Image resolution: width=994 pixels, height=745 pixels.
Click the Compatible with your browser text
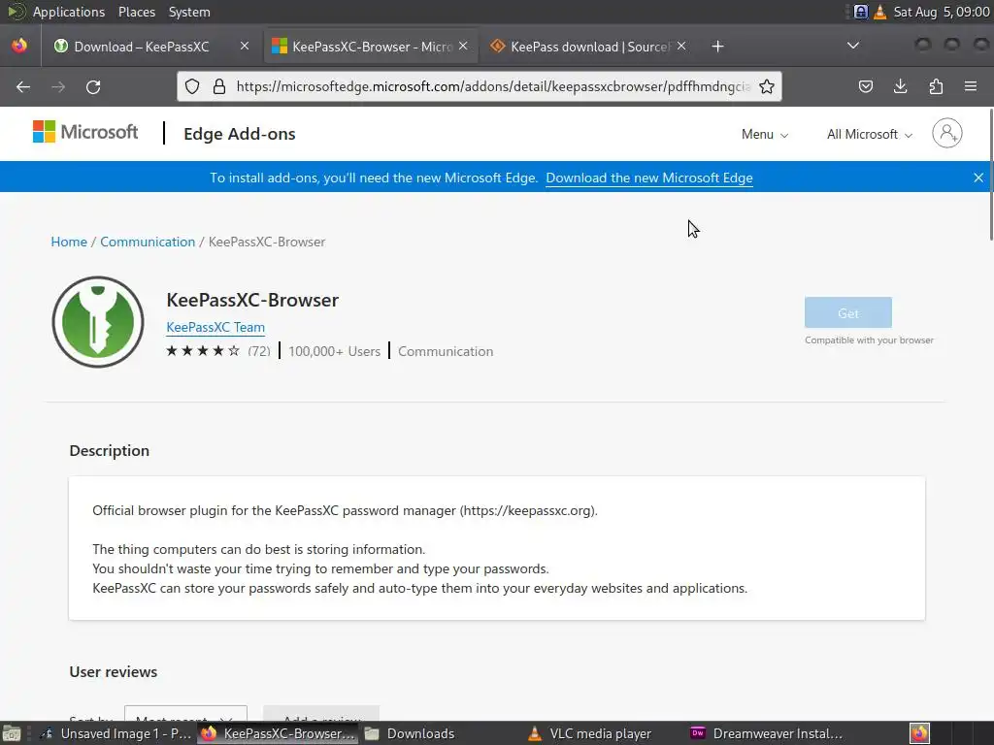pos(869,340)
